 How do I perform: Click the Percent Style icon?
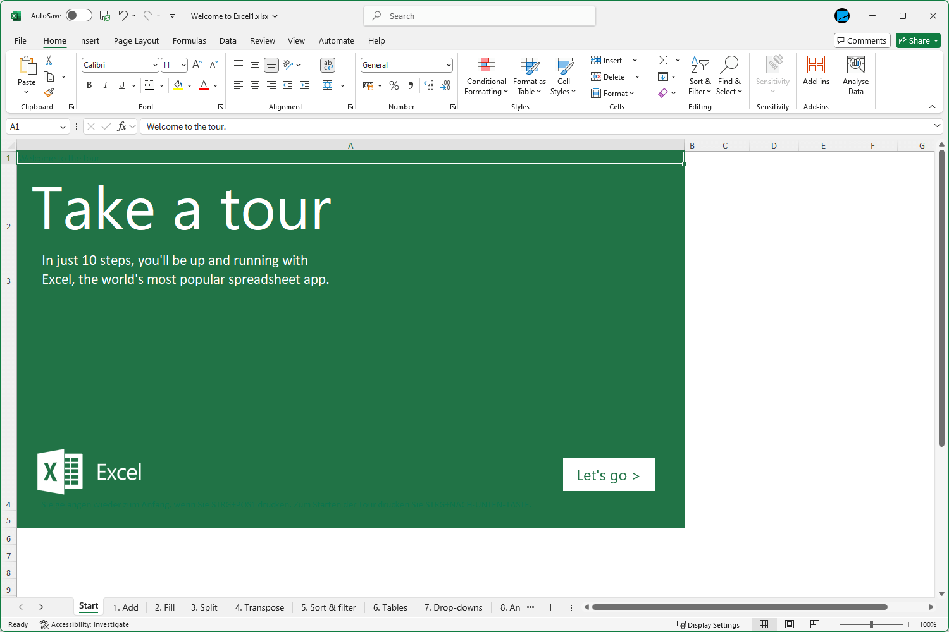point(394,85)
